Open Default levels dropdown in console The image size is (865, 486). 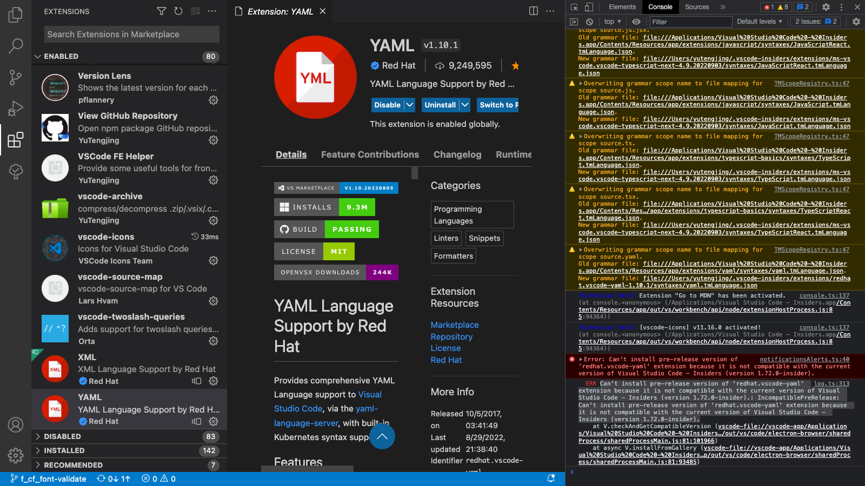pos(760,22)
